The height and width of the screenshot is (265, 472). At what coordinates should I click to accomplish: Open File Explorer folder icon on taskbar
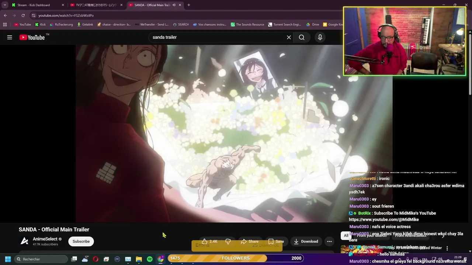coord(139,259)
